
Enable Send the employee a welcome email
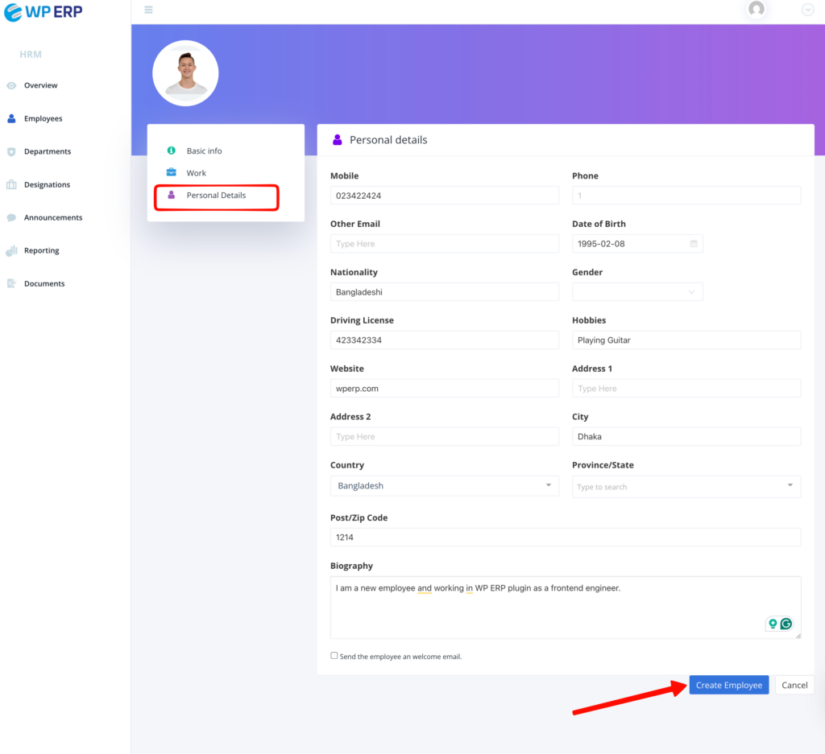point(334,656)
